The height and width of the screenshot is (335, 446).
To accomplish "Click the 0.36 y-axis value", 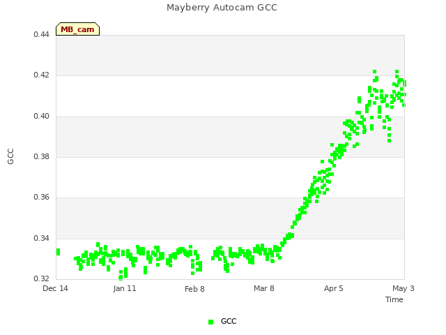I will pyautogui.click(x=41, y=197).
